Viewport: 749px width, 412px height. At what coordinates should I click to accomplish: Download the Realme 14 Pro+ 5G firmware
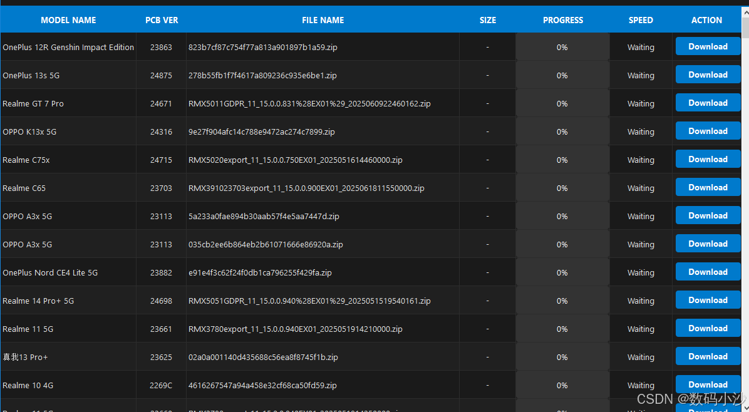point(708,301)
